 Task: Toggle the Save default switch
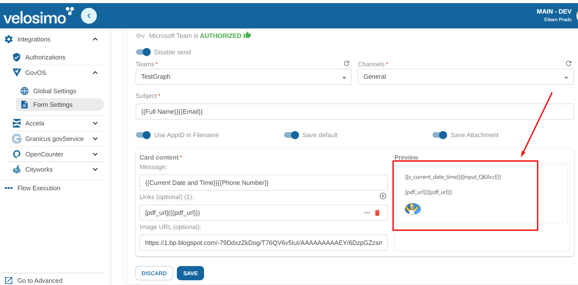pos(291,135)
